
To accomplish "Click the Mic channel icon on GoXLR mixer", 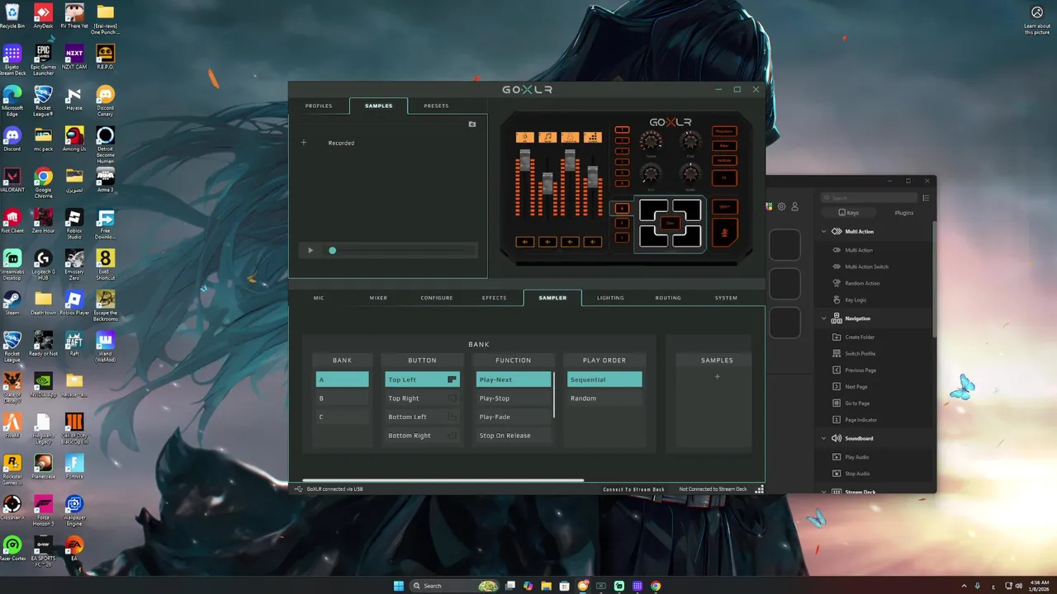I will (525, 138).
